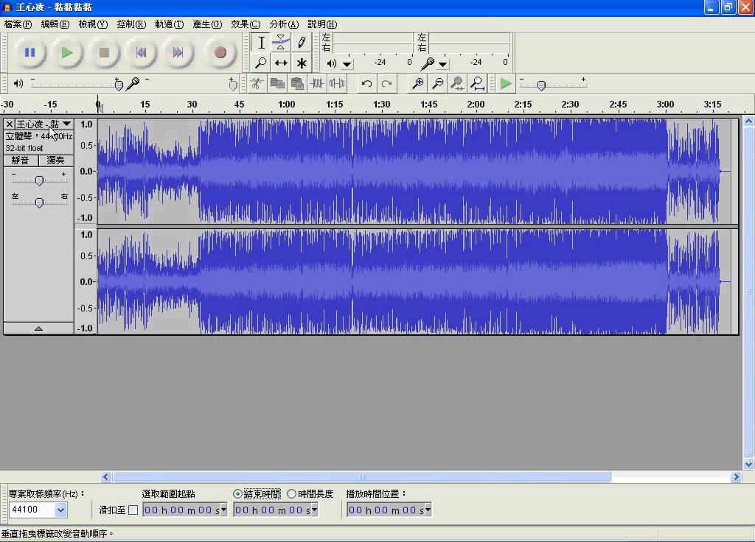
Task: Open the 44100 project rate dropdown
Action: coord(60,510)
